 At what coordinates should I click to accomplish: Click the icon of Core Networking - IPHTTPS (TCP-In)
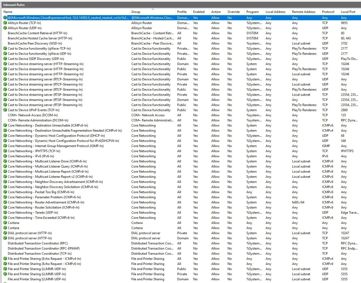click(5, 151)
